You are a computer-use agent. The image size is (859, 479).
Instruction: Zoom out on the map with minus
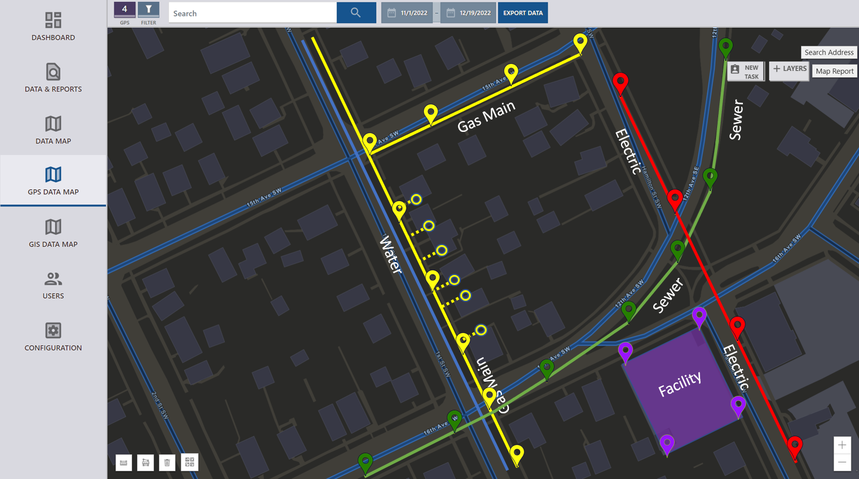[842, 463]
